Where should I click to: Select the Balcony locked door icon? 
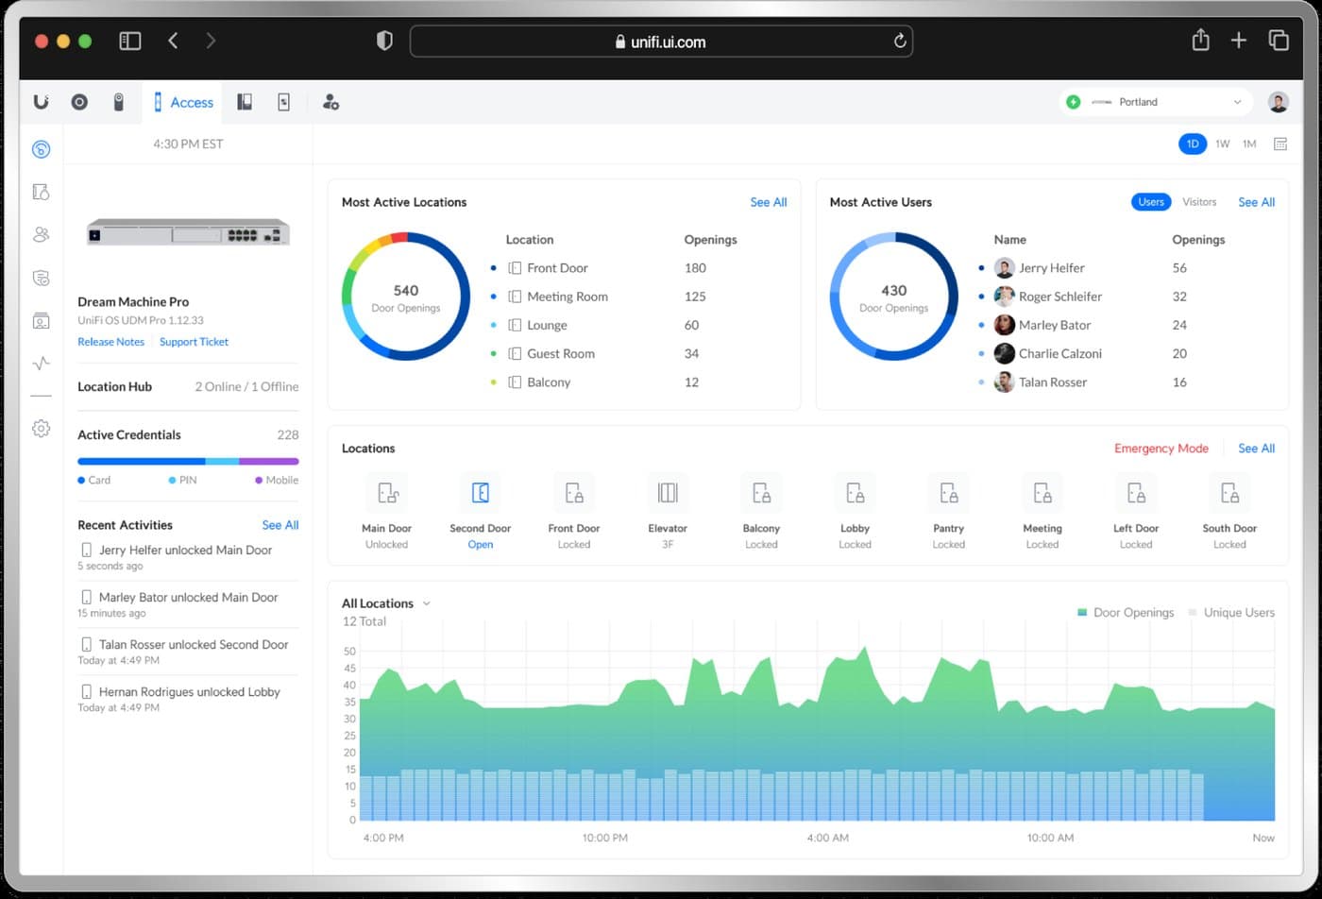click(x=761, y=493)
